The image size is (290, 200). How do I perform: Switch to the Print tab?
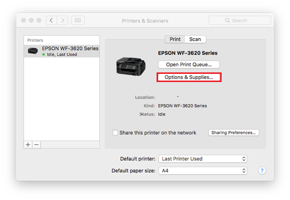(175, 39)
